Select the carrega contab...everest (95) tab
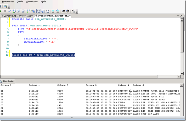The image size is (186, 121). click(53, 16)
